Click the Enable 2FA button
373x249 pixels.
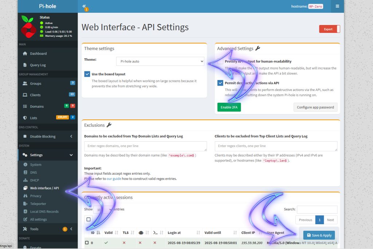229,107
